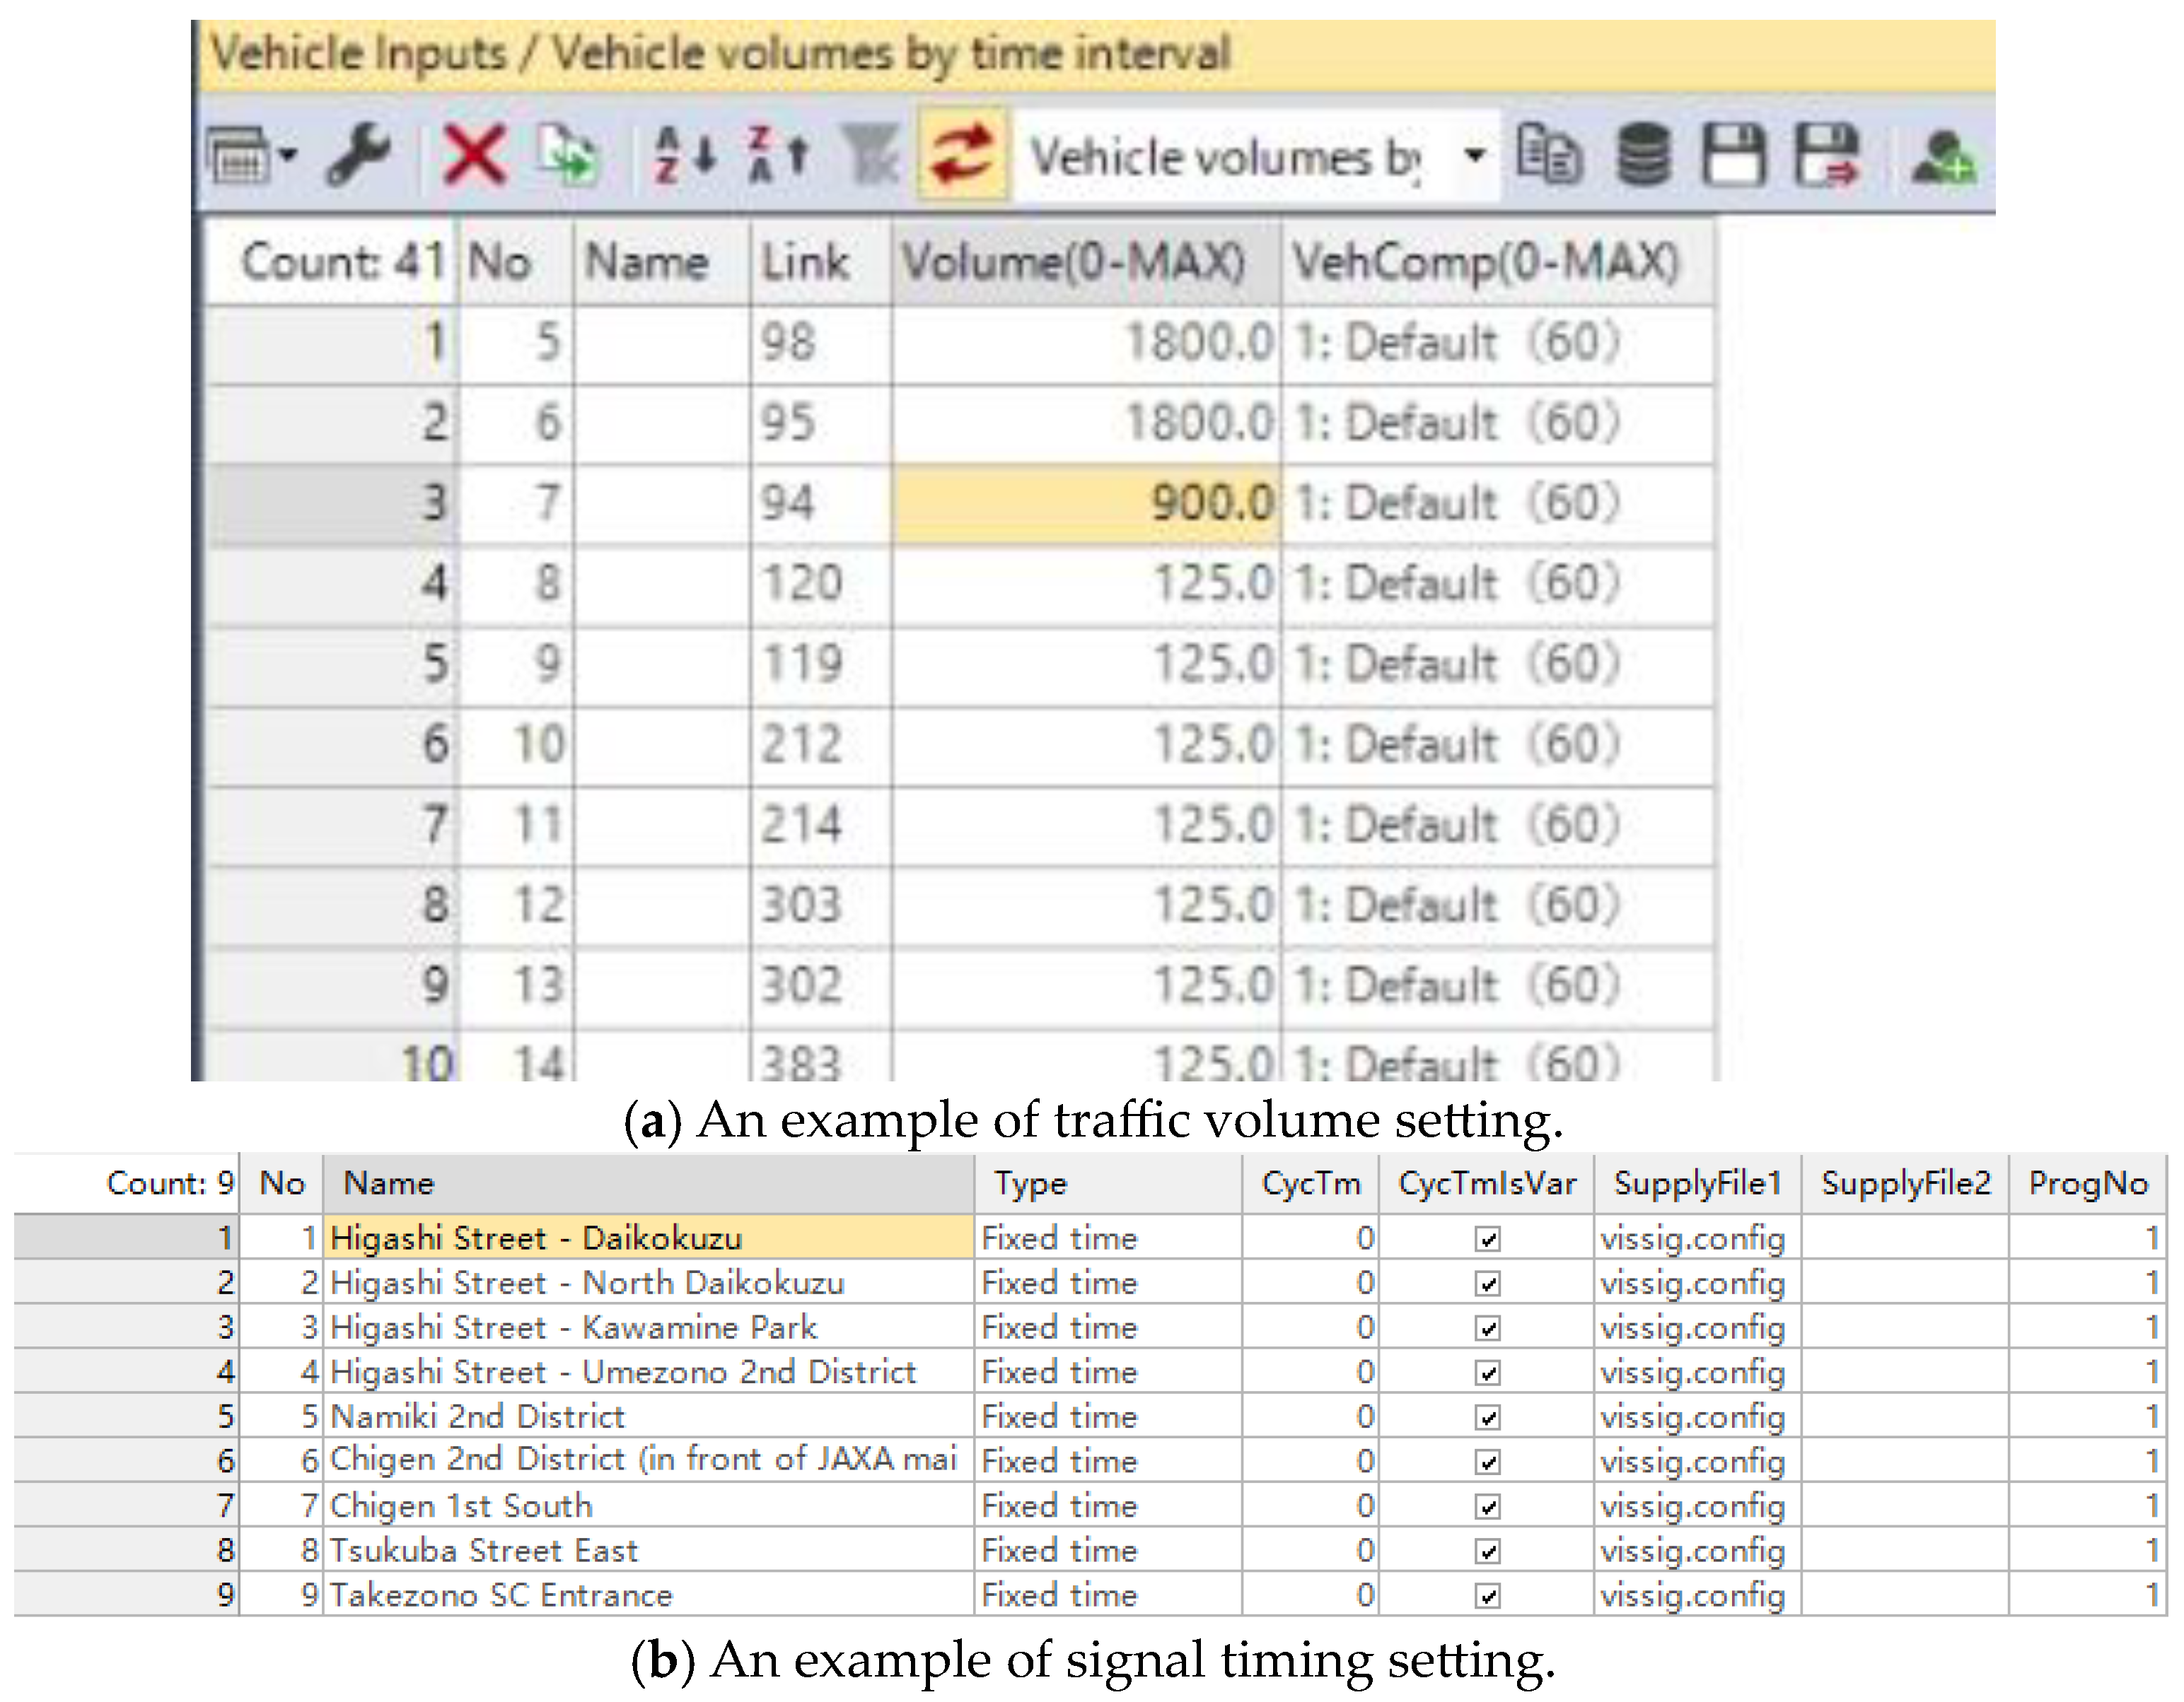Click the wrench edit attributes icon
The image size is (2184, 1702).
pyautogui.click(x=358, y=156)
